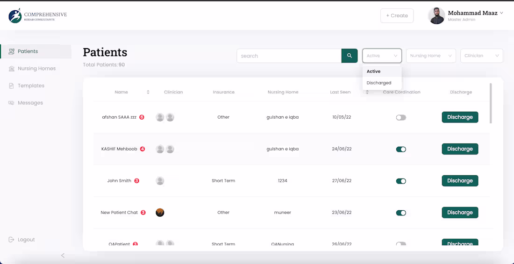Click first clinician avatar in afshan SAAA zzz row

pos(160,117)
